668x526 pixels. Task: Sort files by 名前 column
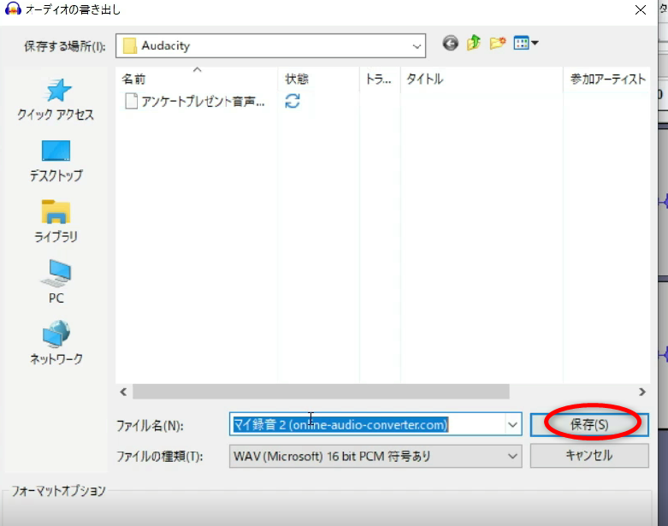pos(197,79)
